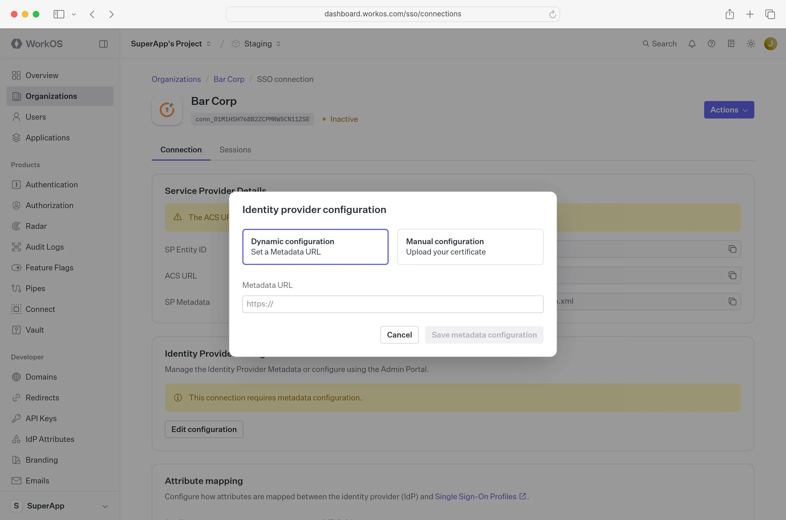Open the Actions dropdown button
This screenshot has width=786, height=520.
point(729,110)
